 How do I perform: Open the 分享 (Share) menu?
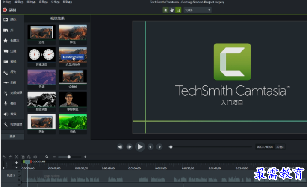[55, 2]
